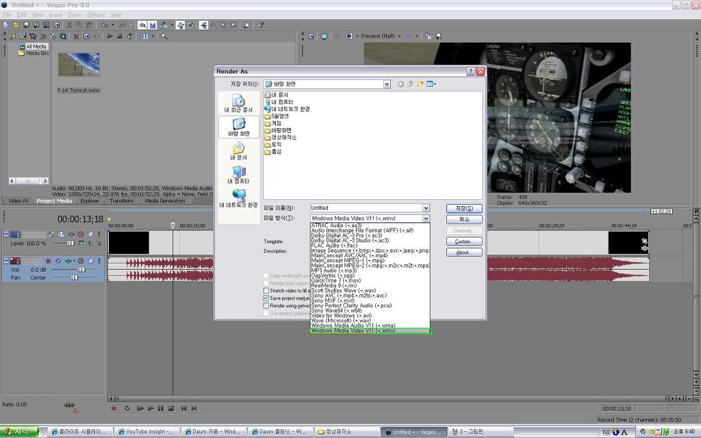Click the About... button

click(x=464, y=253)
